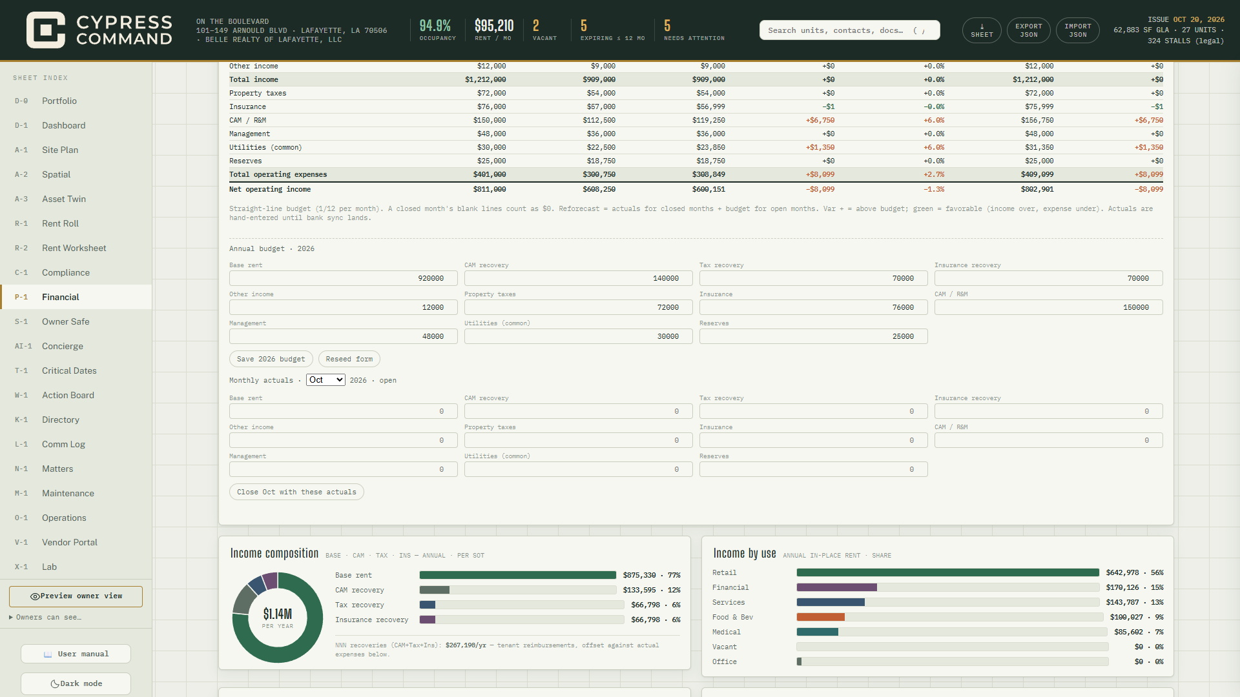Click the annual budget Reserves field showing 25000
This screenshot has width=1240, height=697.
click(x=814, y=336)
